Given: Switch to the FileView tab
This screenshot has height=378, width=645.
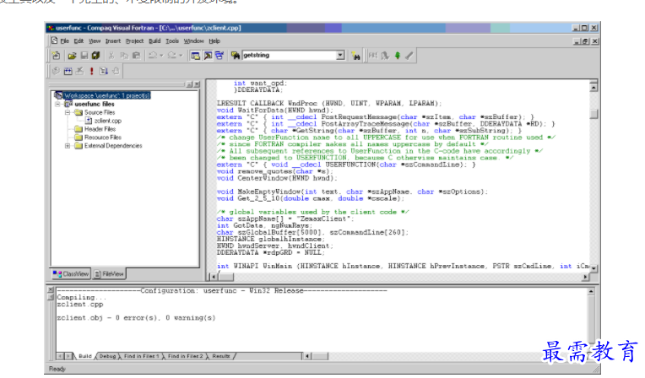Looking at the screenshot, I should [x=109, y=274].
